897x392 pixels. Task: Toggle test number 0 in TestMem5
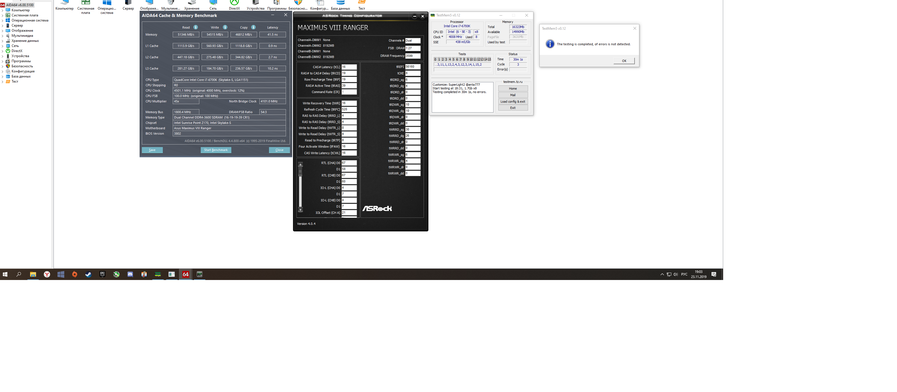(x=435, y=59)
